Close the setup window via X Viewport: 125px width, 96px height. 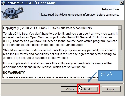pos(122,3)
